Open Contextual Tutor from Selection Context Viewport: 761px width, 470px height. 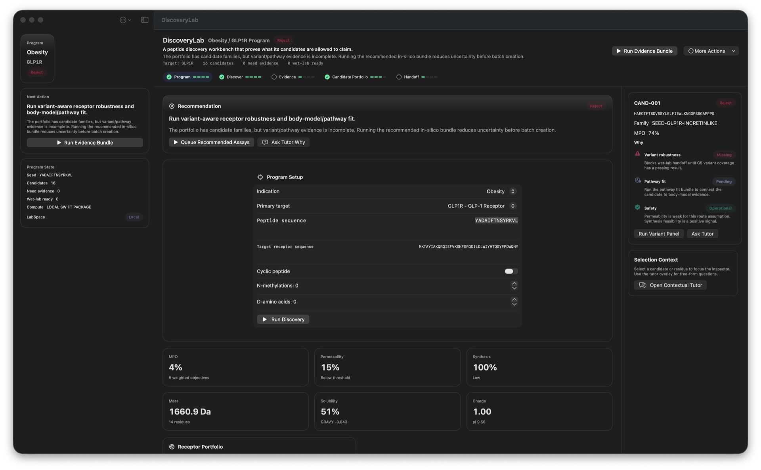pyautogui.click(x=670, y=285)
